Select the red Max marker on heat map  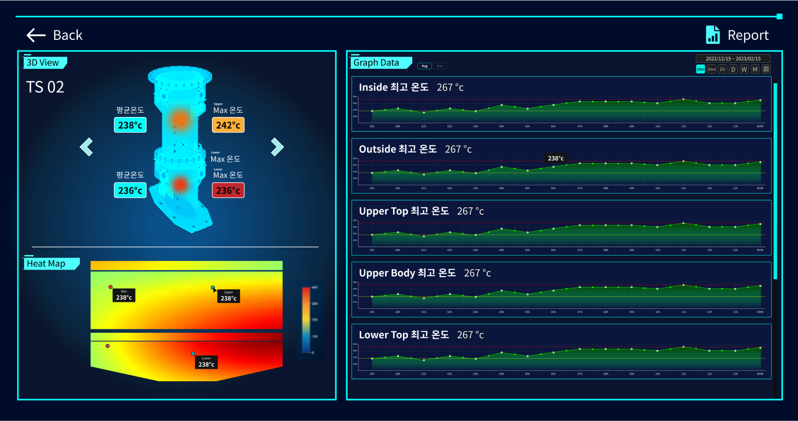pyautogui.click(x=111, y=287)
